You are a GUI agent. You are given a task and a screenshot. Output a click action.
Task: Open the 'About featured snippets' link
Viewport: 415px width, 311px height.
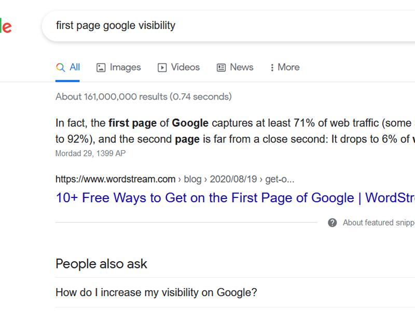click(378, 222)
